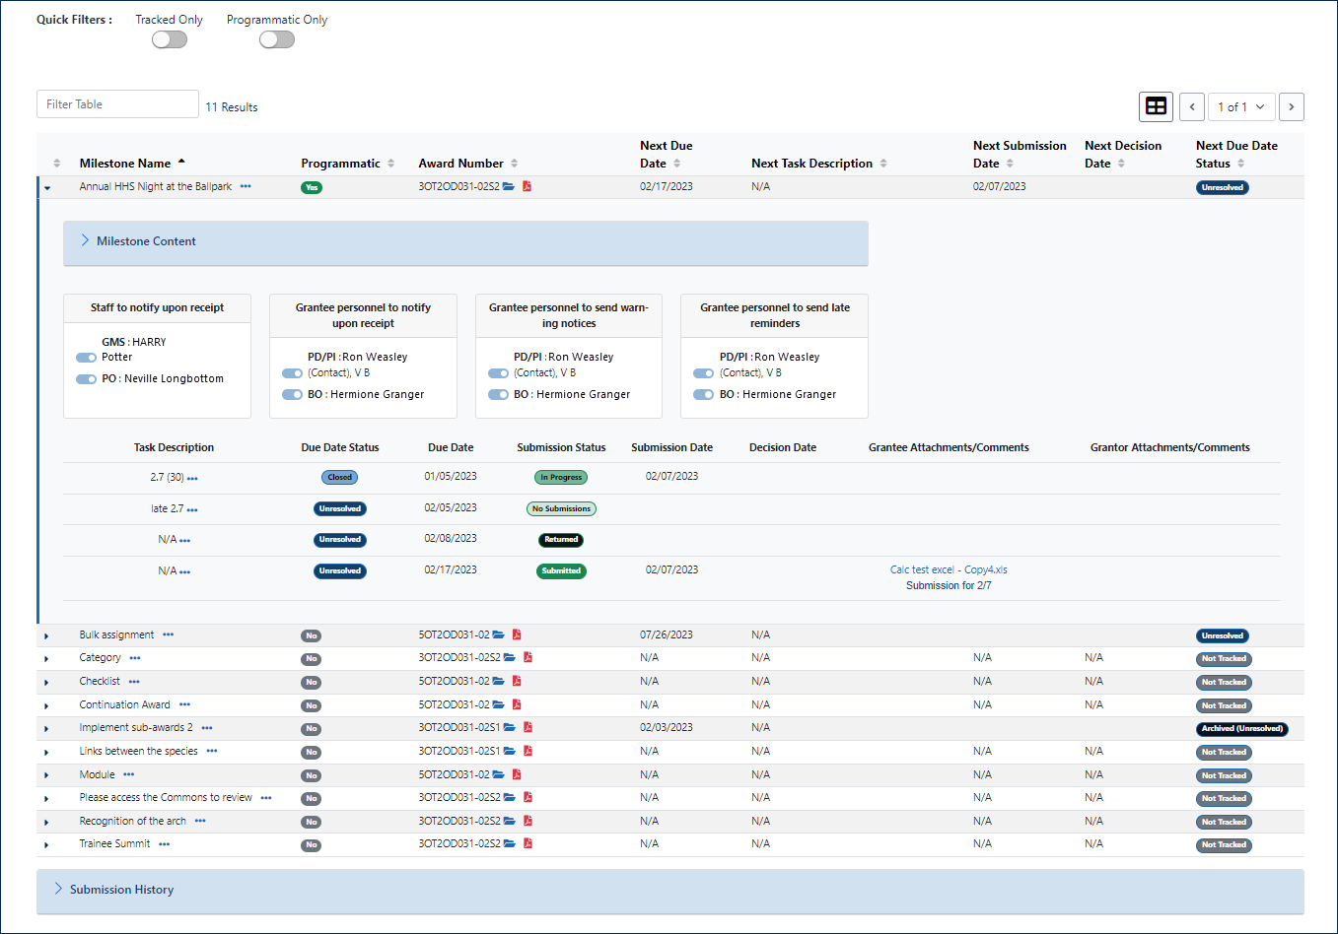Toggle PD/PI Ron Weasley warning notices
This screenshot has height=934, width=1338.
click(498, 373)
